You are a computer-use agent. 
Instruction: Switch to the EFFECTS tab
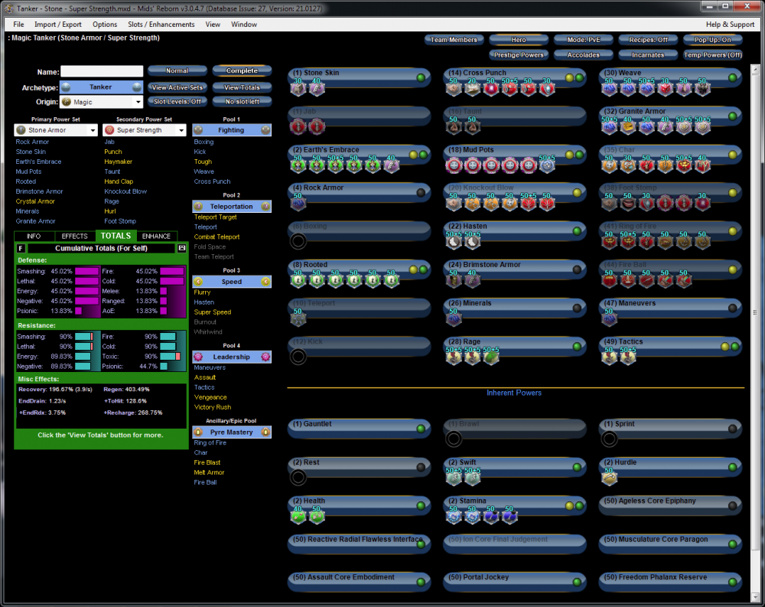75,237
